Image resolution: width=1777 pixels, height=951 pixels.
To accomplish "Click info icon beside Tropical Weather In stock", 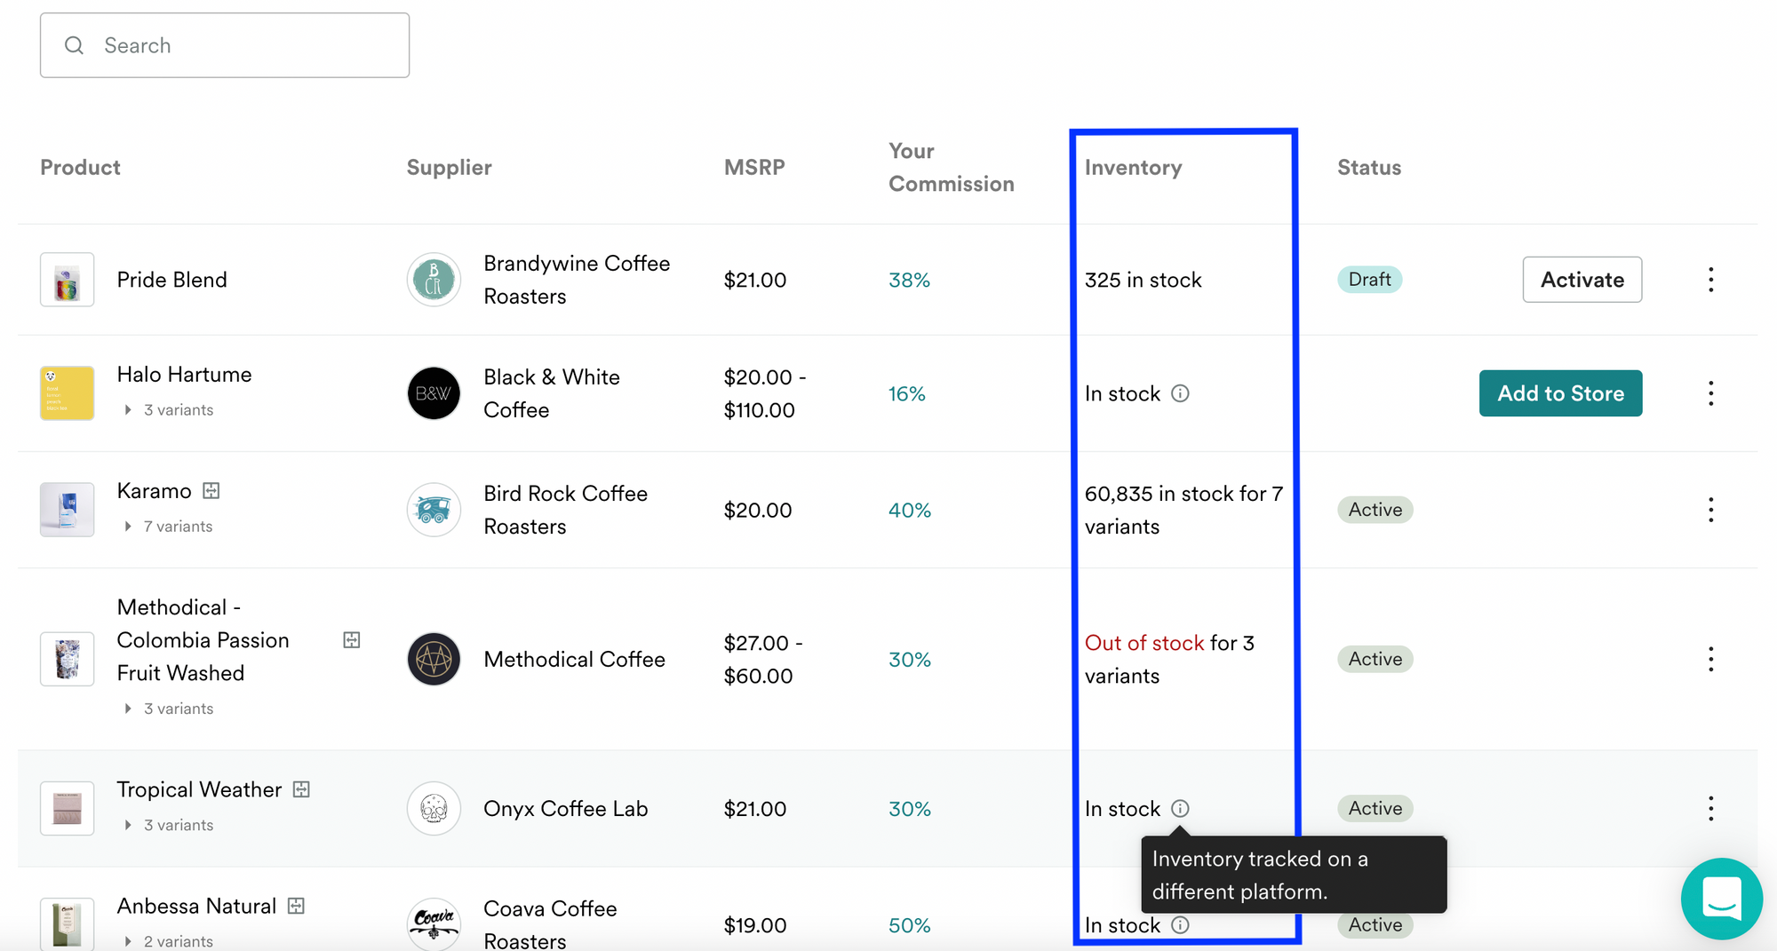I will coord(1180,809).
